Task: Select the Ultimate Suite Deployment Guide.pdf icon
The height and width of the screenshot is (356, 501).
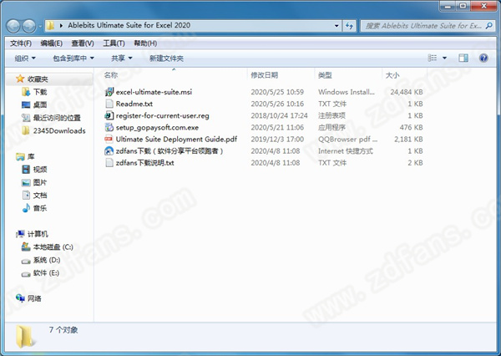Action: [109, 139]
